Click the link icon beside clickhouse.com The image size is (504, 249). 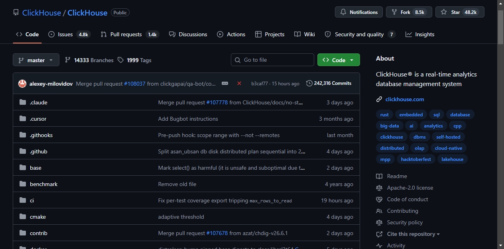pyautogui.click(x=379, y=99)
